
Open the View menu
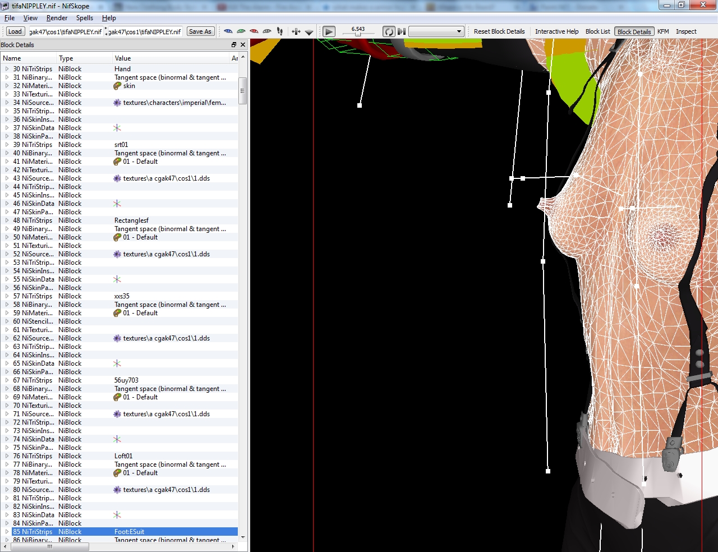[30, 18]
